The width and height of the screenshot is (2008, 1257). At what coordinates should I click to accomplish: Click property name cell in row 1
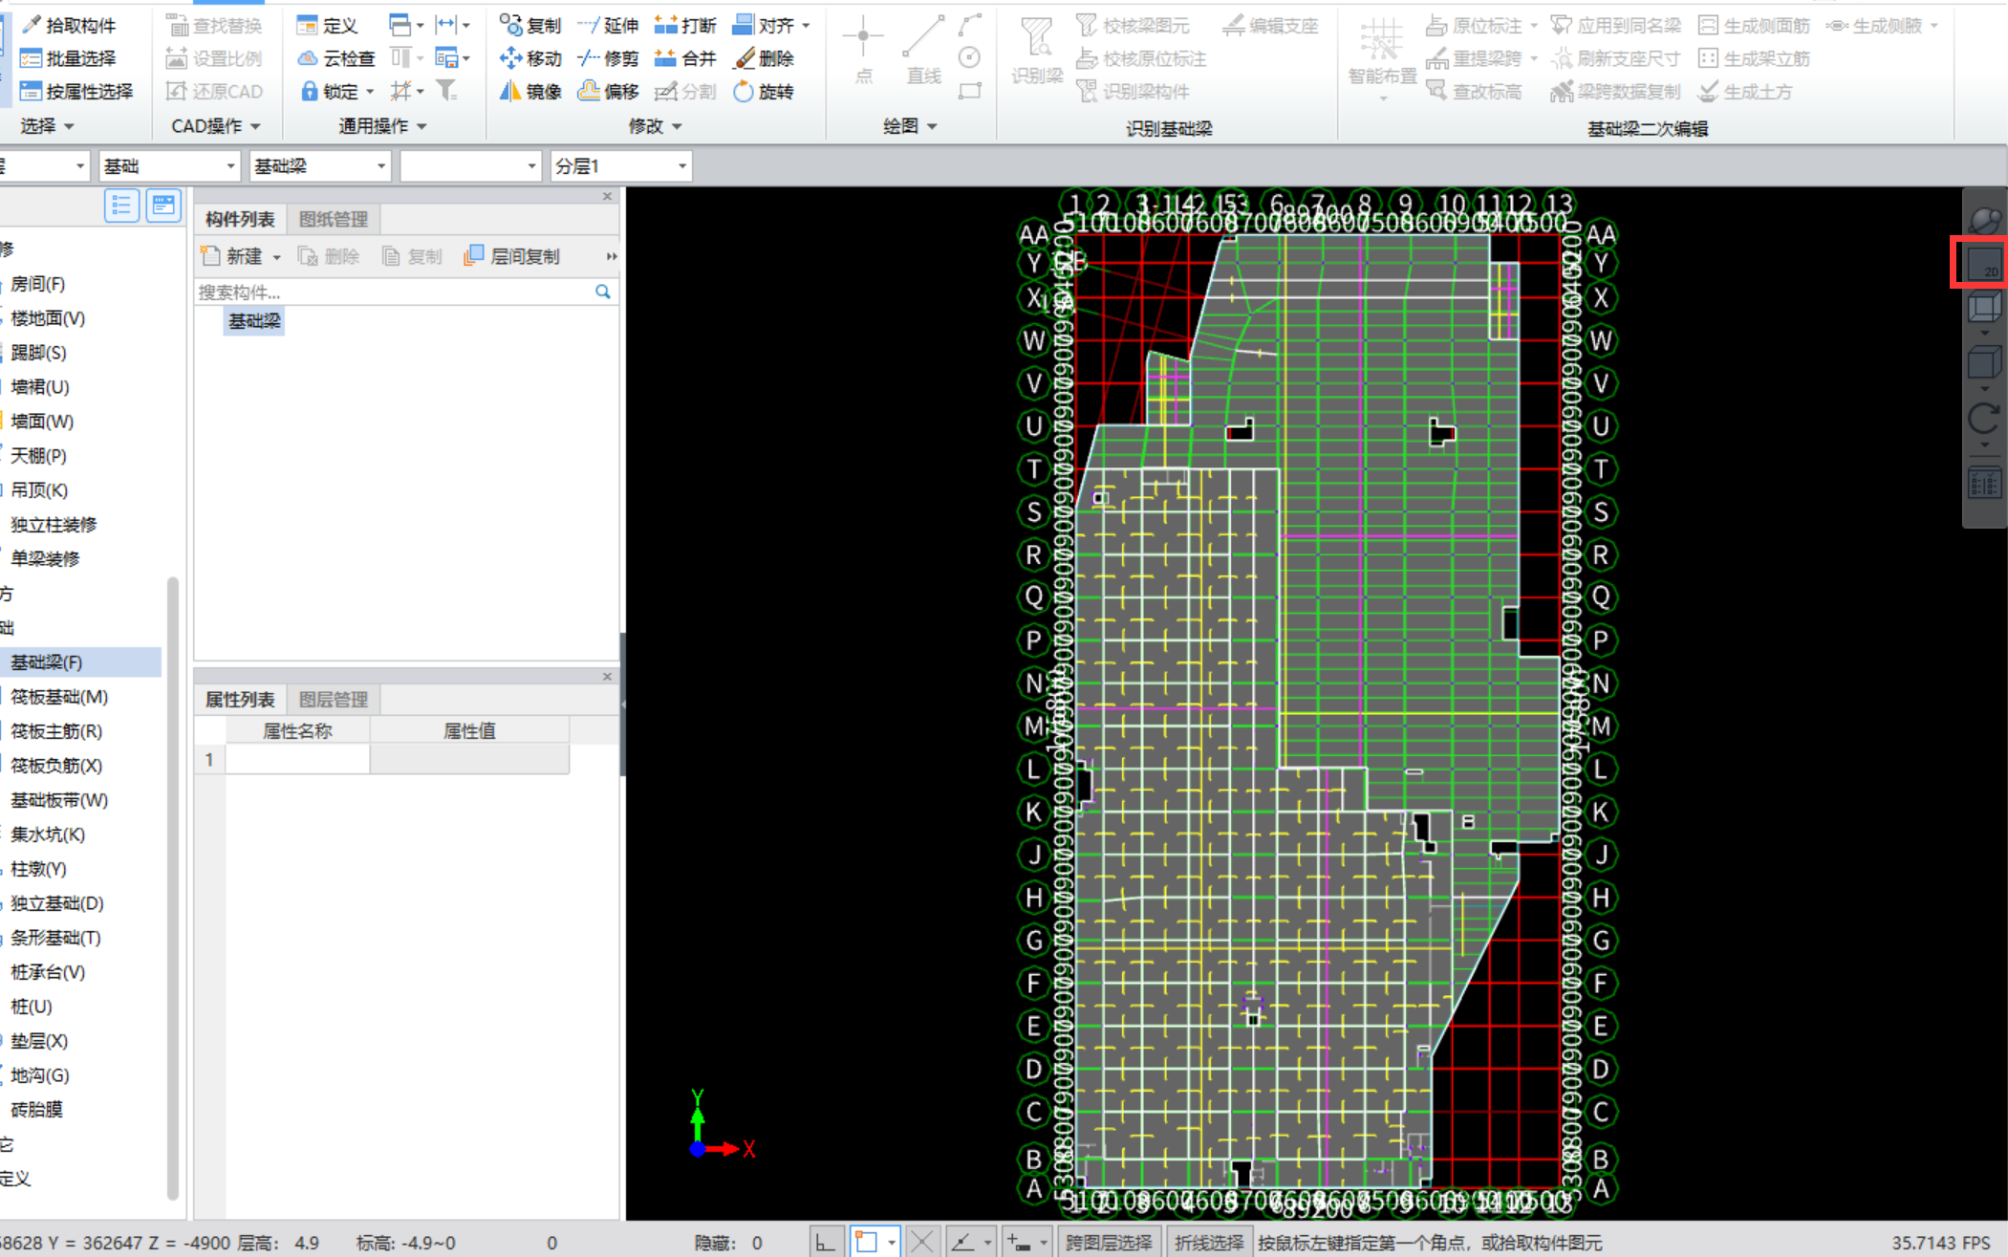coord(297,760)
